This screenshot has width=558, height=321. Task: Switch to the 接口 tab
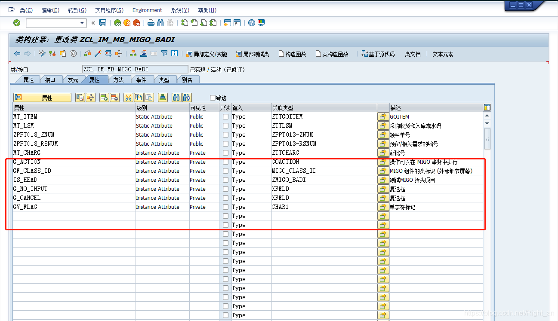(x=50, y=80)
